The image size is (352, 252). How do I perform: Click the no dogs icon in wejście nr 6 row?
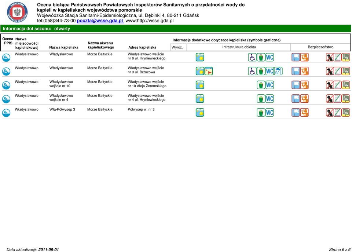(x=330, y=57)
